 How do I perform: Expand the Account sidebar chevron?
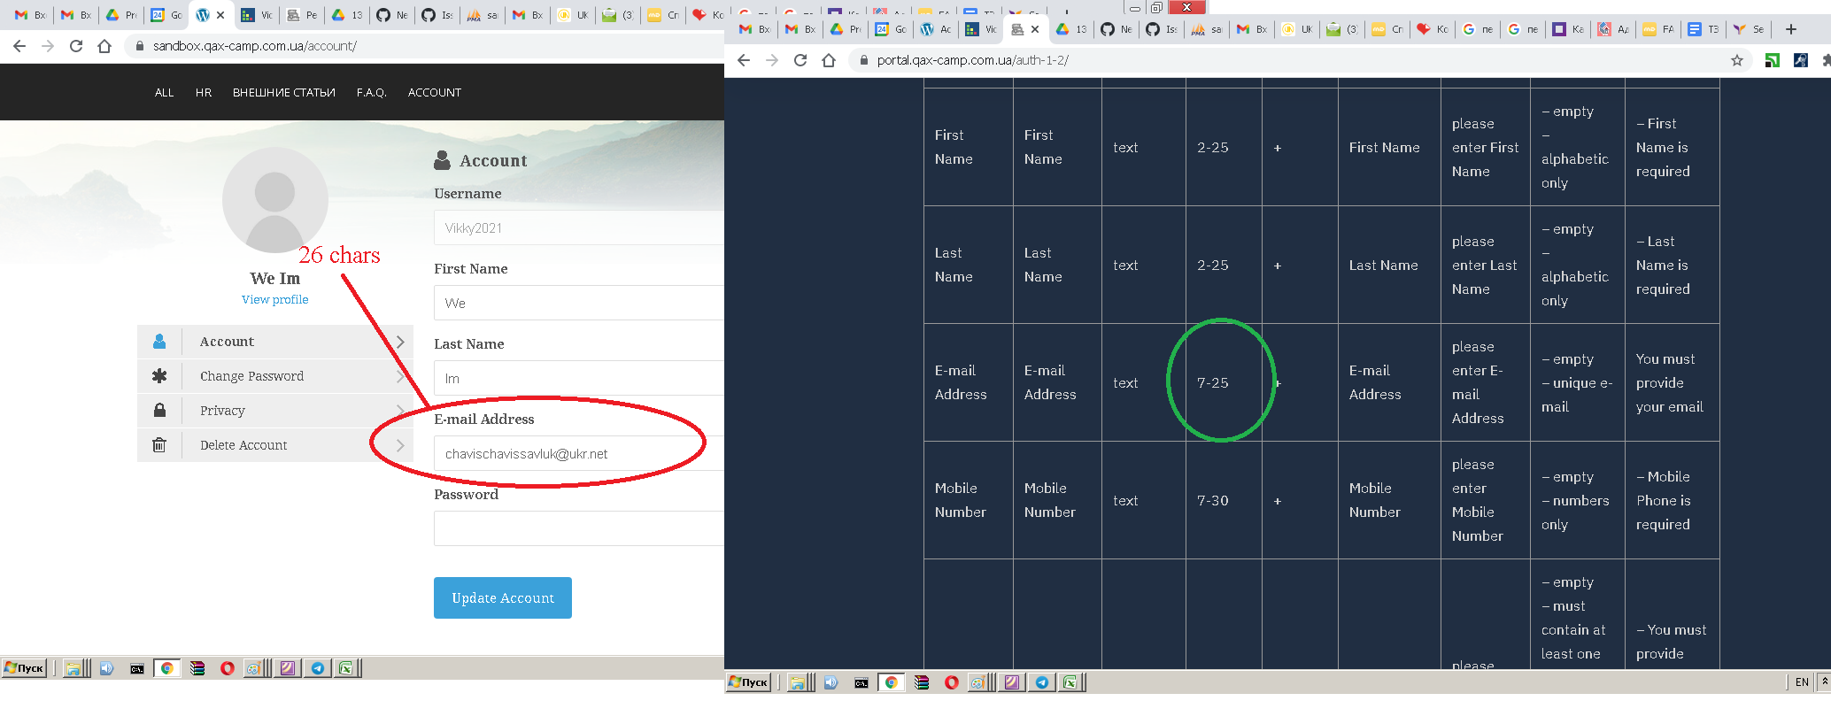400,342
